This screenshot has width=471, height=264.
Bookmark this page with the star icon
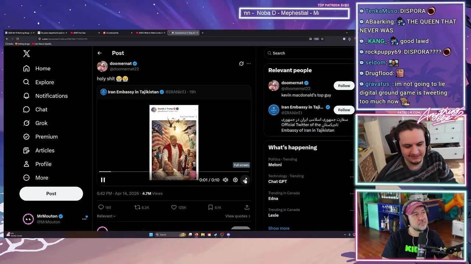pos(322,39)
